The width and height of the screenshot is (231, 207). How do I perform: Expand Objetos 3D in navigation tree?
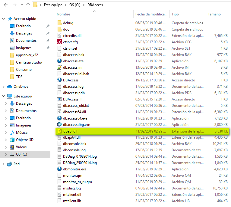[6, 140]
